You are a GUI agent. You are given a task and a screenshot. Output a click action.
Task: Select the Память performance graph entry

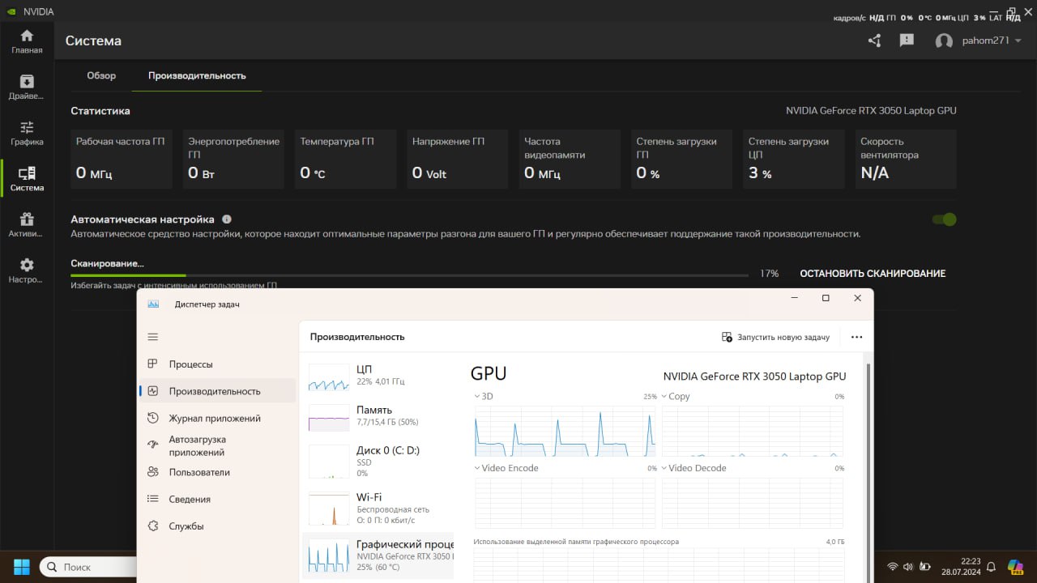pyautogui.click(x=378, y=416)
